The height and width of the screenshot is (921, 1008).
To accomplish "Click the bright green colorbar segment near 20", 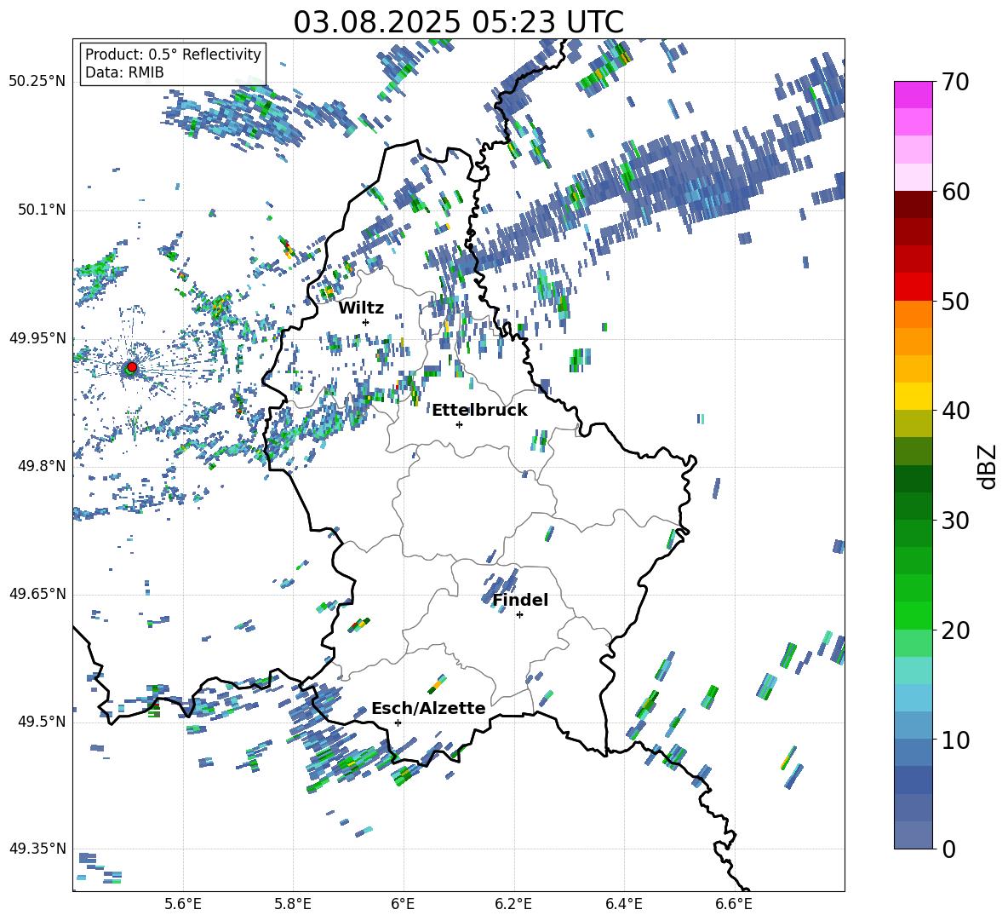I will click(913, 615).
